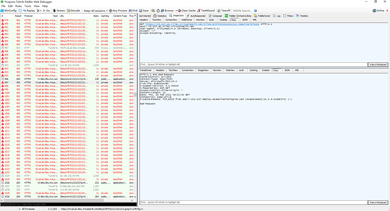
Task: Open the Log tab
Action: (x=276, y=16)
